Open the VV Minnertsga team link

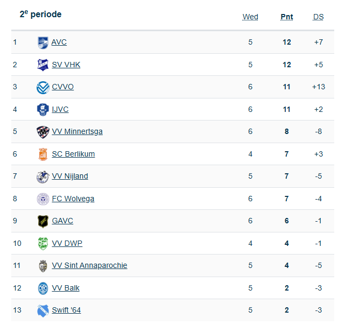pos(77,131)
